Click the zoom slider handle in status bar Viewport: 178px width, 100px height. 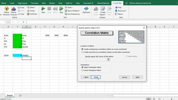(172, 99)
